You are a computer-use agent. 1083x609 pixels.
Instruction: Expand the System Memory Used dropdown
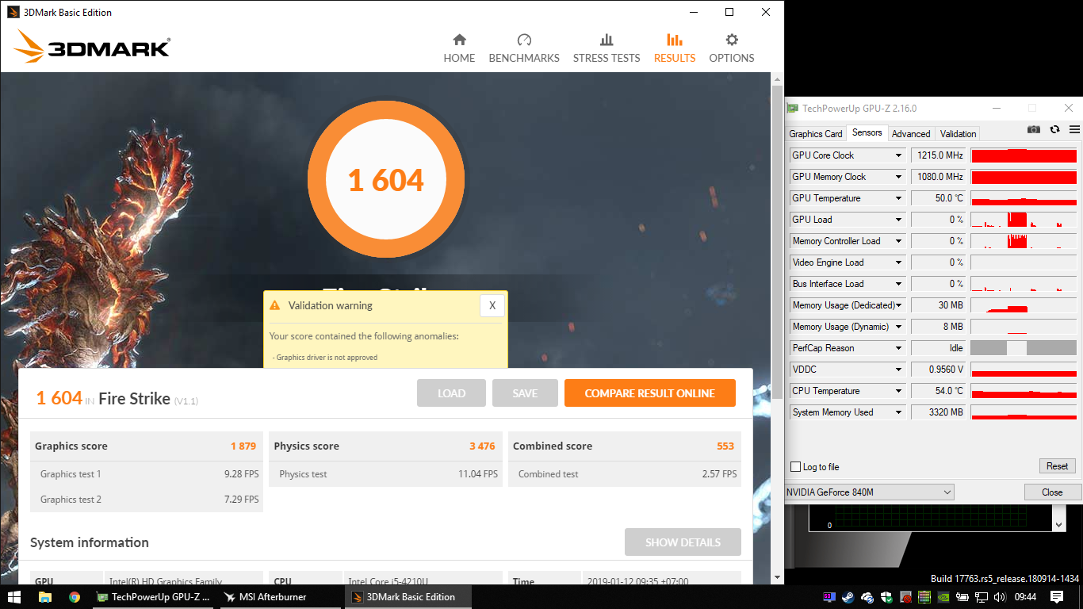[898, 412]
